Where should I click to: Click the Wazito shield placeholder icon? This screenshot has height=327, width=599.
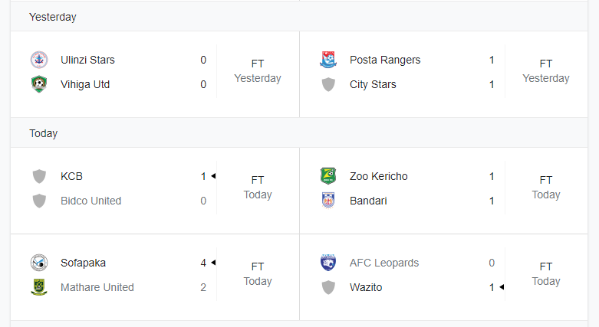(x=328, y=287)
